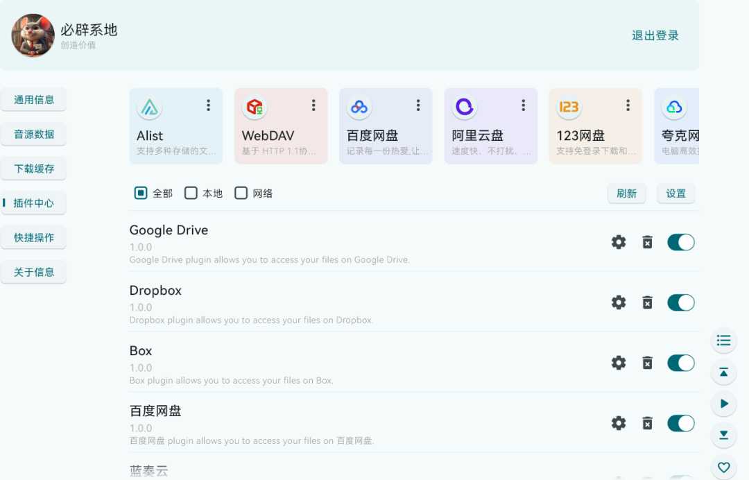
Task: Open 百度网盘 plugin settings gear
Action: pyautogui.click(x=619, y=423)
